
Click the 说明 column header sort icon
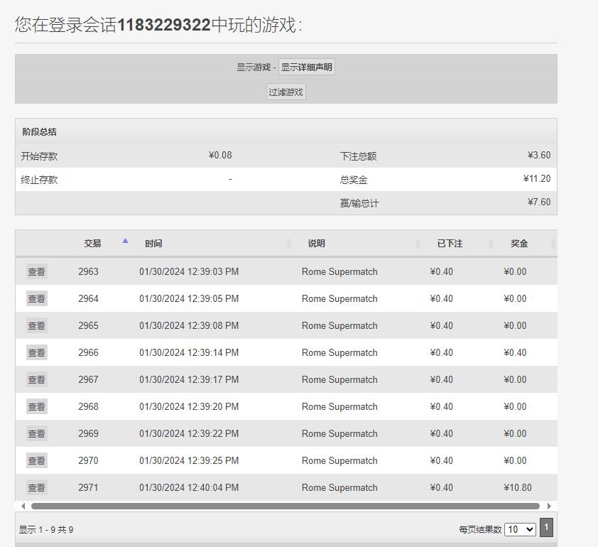pos(418,244)
